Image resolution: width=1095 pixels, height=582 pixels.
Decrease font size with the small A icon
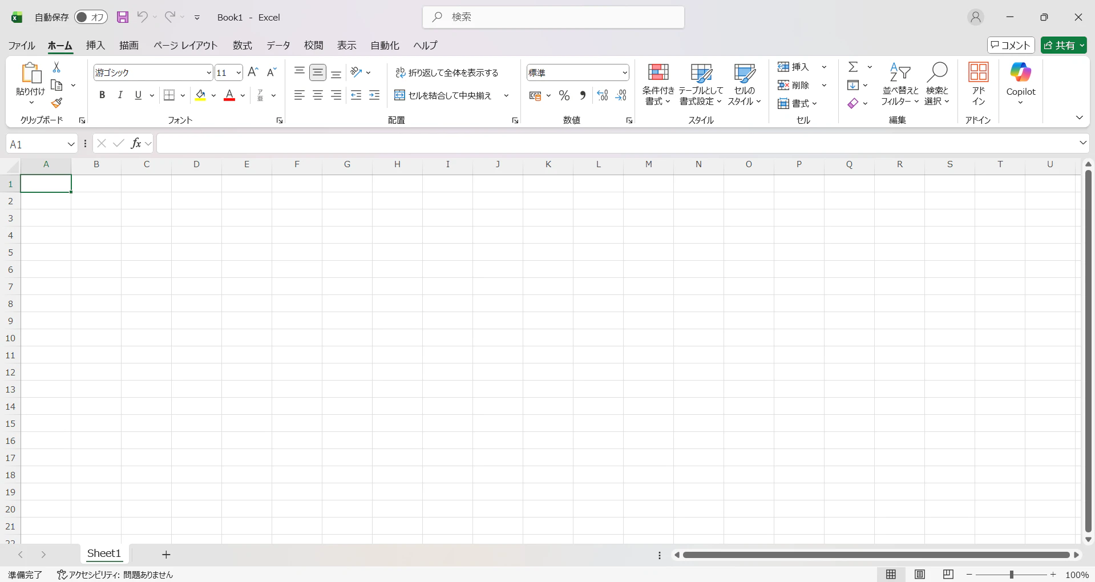pyautogui.click(x=272, y=72)
